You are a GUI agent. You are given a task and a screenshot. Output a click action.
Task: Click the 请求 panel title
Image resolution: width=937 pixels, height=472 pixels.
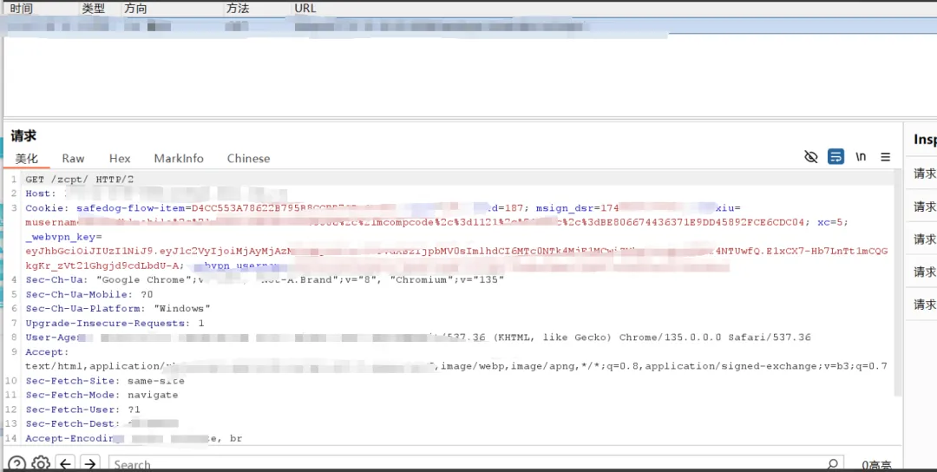click(x=23, y=136)
